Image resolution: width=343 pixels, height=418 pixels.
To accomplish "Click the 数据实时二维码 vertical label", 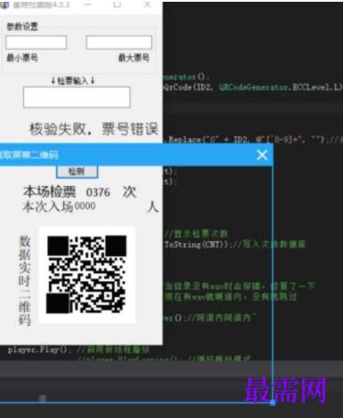I will tap(25, 280).
